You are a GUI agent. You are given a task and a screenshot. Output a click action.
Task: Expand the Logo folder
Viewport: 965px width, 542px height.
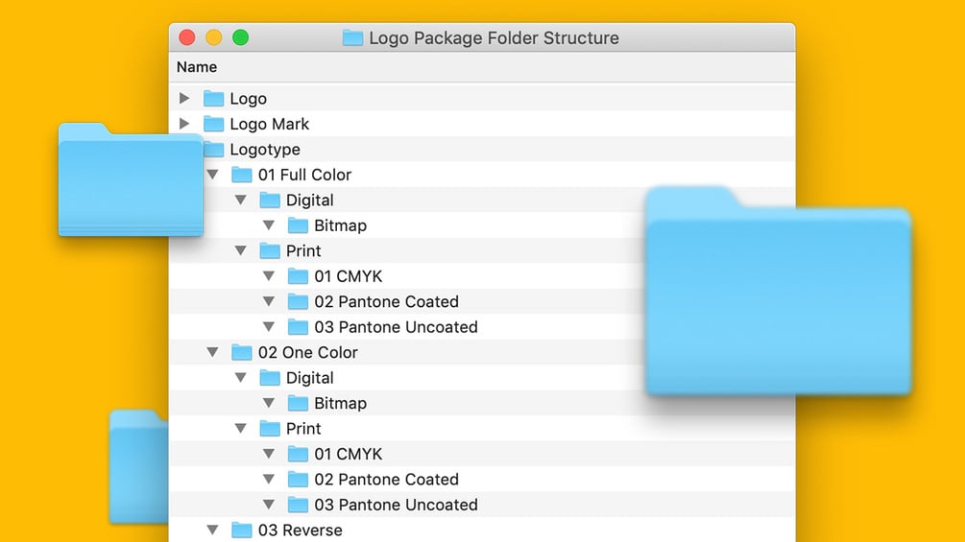pos(184,99)
